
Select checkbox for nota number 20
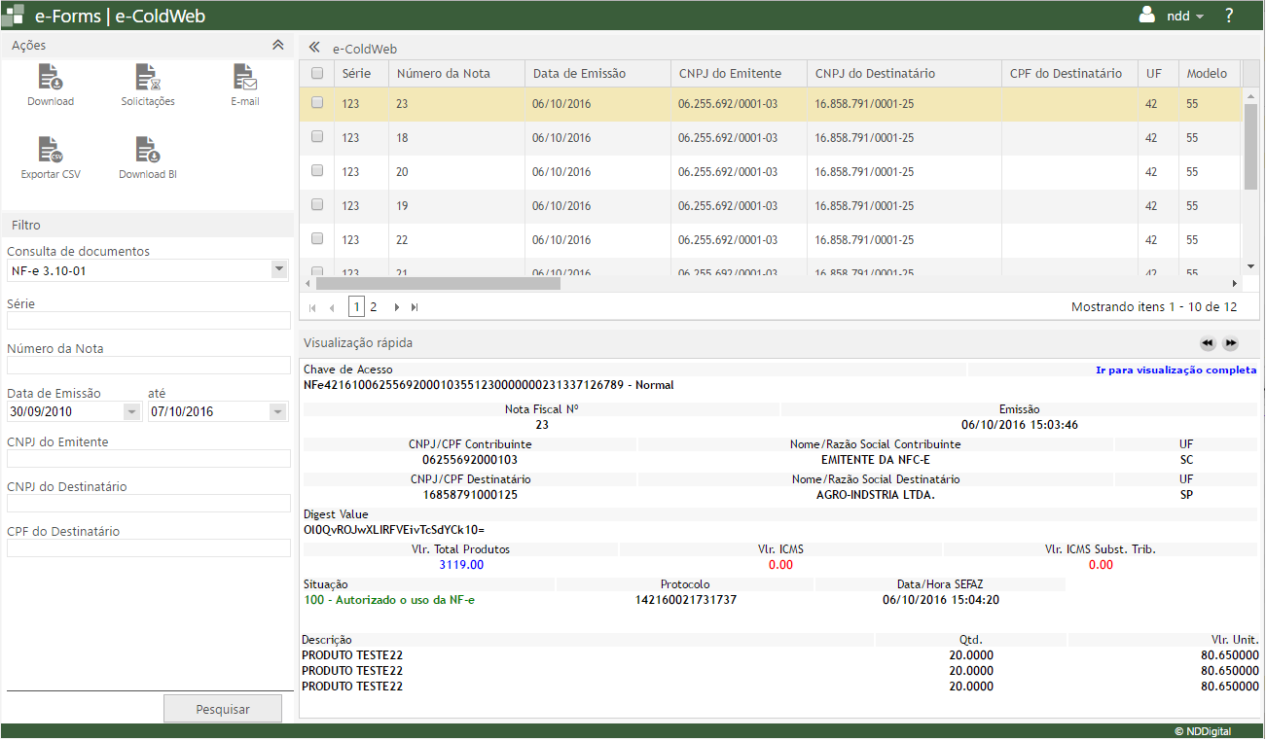[x=317, y=171]
